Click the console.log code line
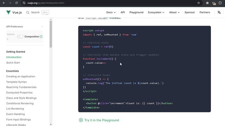This screenshot has height=126, width=225. pos(124,83)
